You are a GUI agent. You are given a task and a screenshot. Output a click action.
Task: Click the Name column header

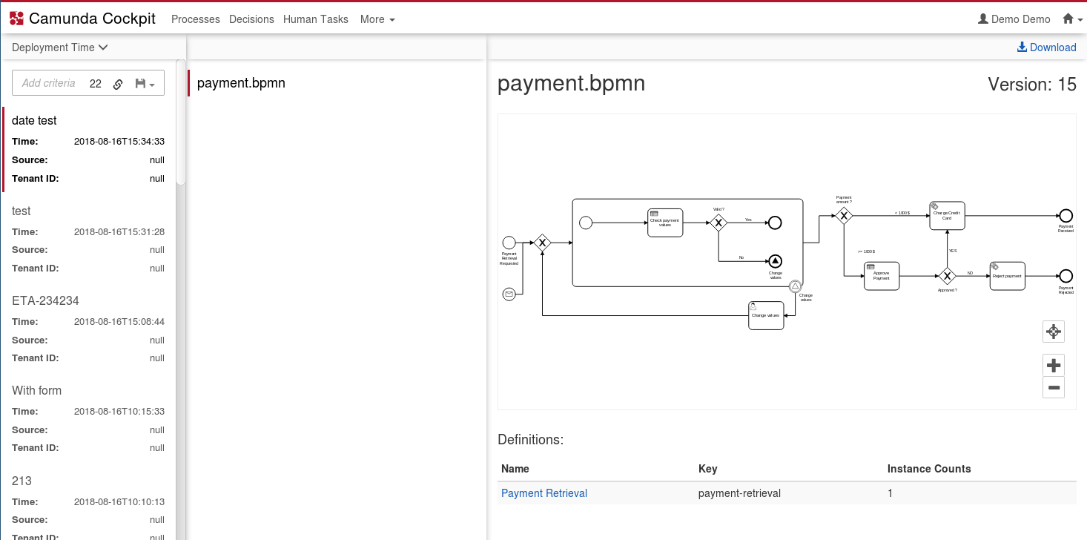coord(515,469)
